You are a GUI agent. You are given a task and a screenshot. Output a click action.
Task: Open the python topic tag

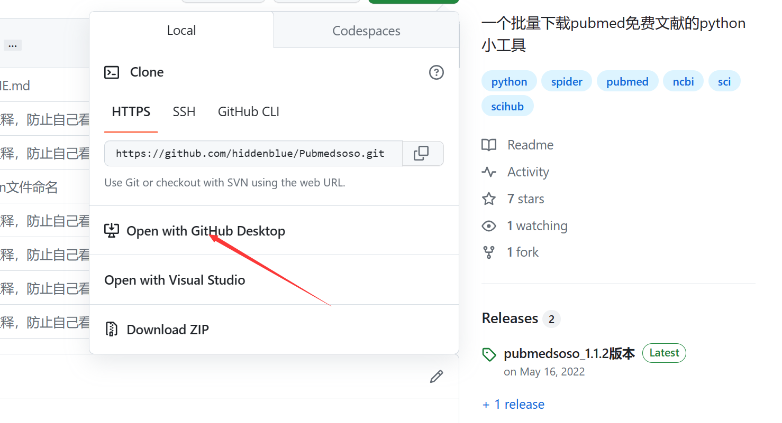[508, 81]
